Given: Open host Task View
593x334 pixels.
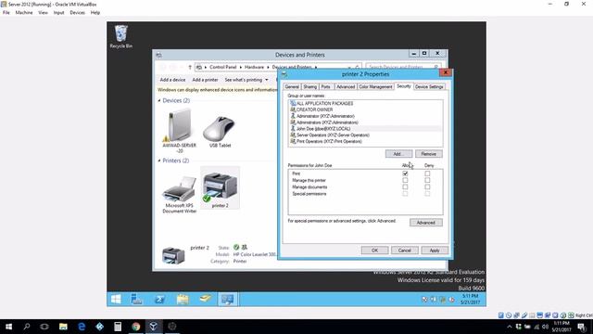Looking at the screenshot, I should click(x=44, y=327).
